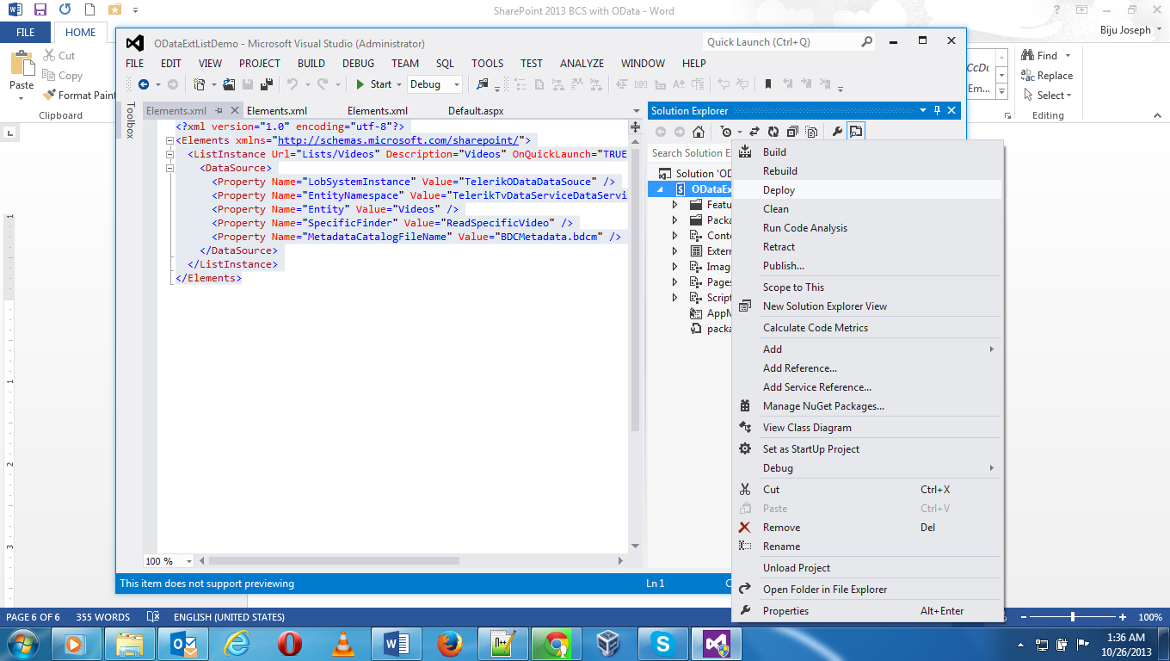Collapse the DataSource XML element
This screenshot has height=661, width=1170.
tap(169, 169)
